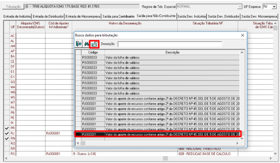Click the highlighted confirm selection icon
Image resolution: width=280 pixels, height=163 pixels.
[94, 44]
